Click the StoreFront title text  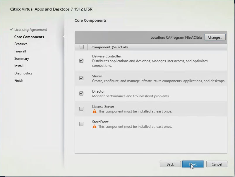[x=100, y=122]
